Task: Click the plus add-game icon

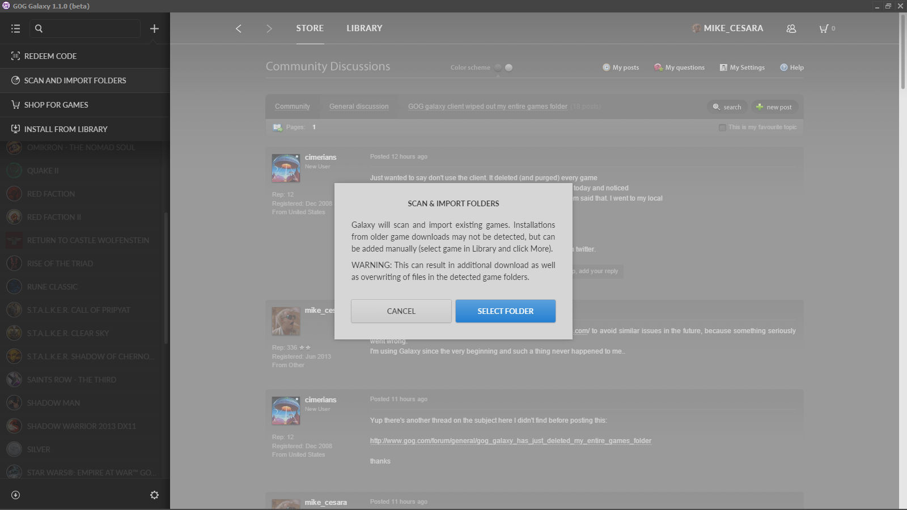Action: pyautogui.click(x=154, y=28)
